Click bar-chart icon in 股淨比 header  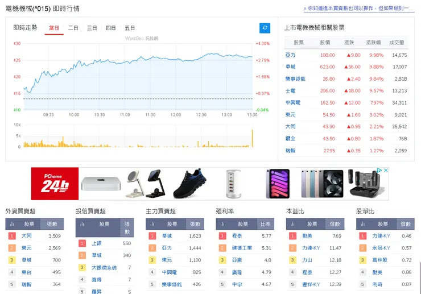(363, 224)
